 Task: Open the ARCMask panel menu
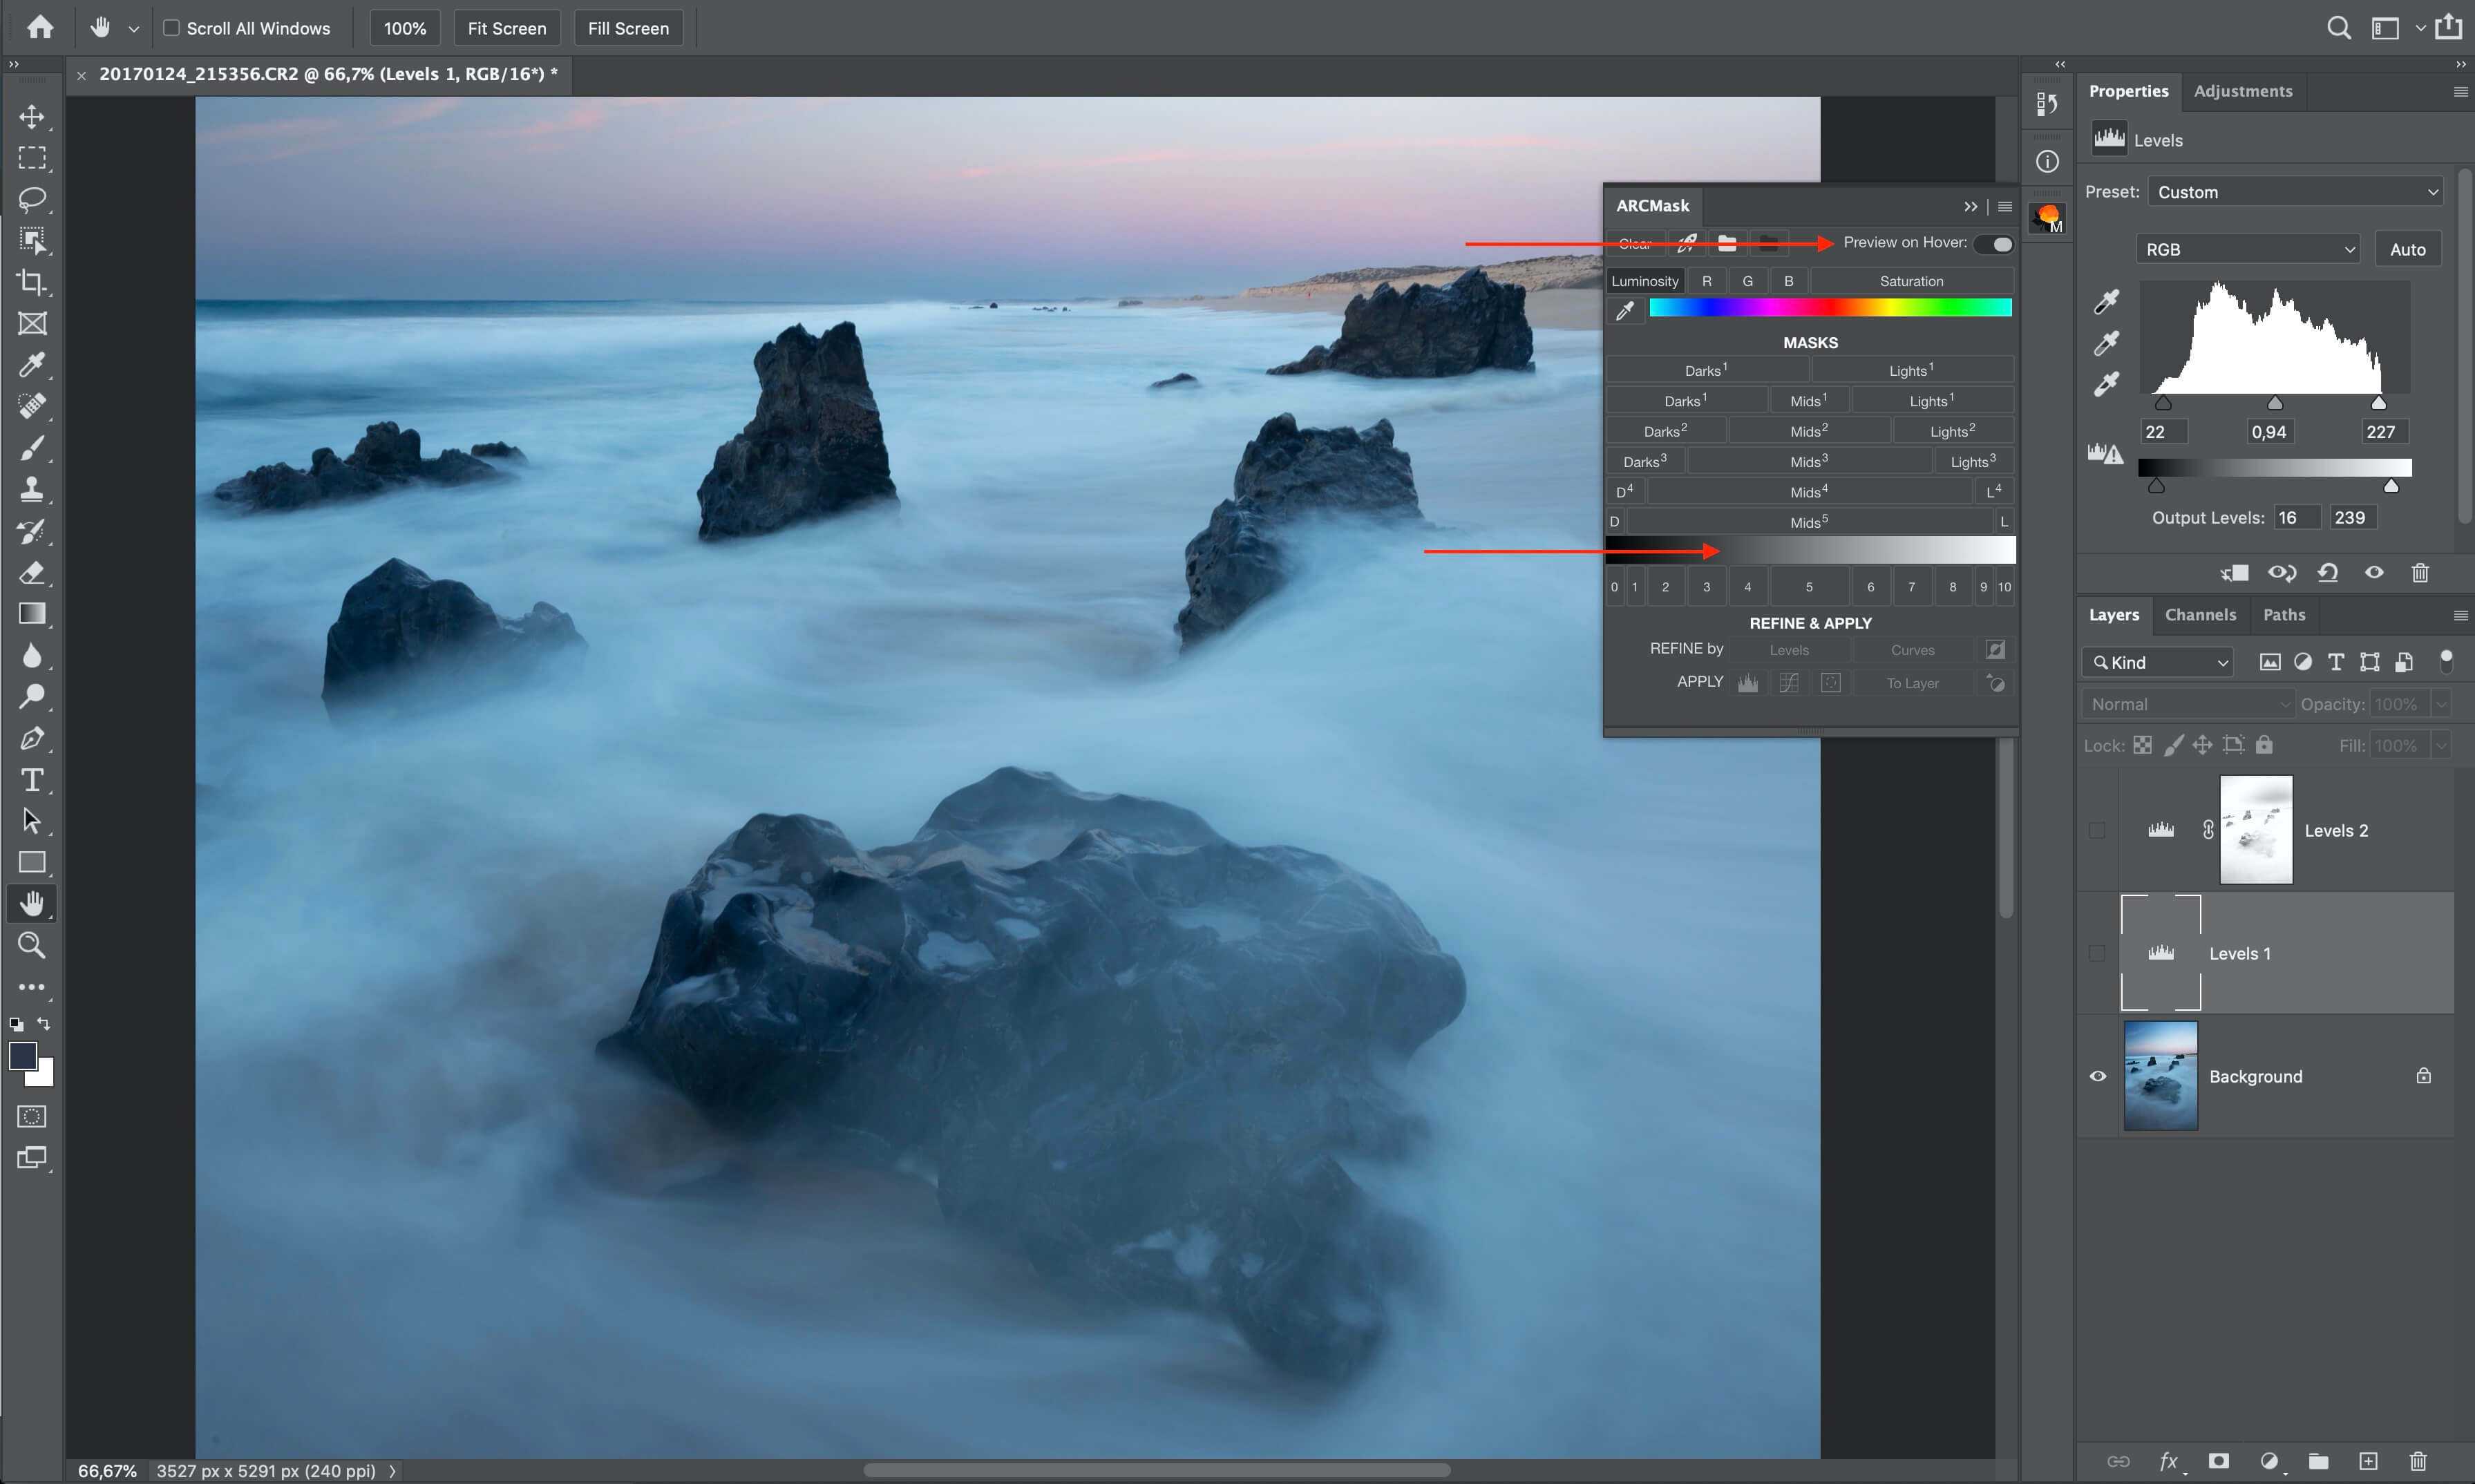click(2004, 206)
